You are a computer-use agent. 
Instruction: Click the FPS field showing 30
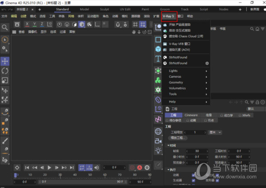click(x=197, y=151)
